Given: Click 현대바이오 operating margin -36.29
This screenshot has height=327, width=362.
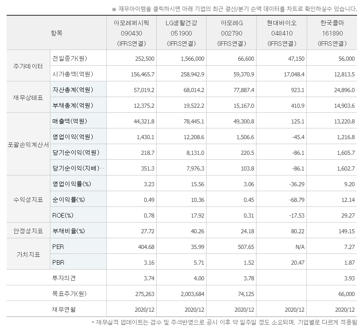Looking at the screenshot, I should 297,184.
